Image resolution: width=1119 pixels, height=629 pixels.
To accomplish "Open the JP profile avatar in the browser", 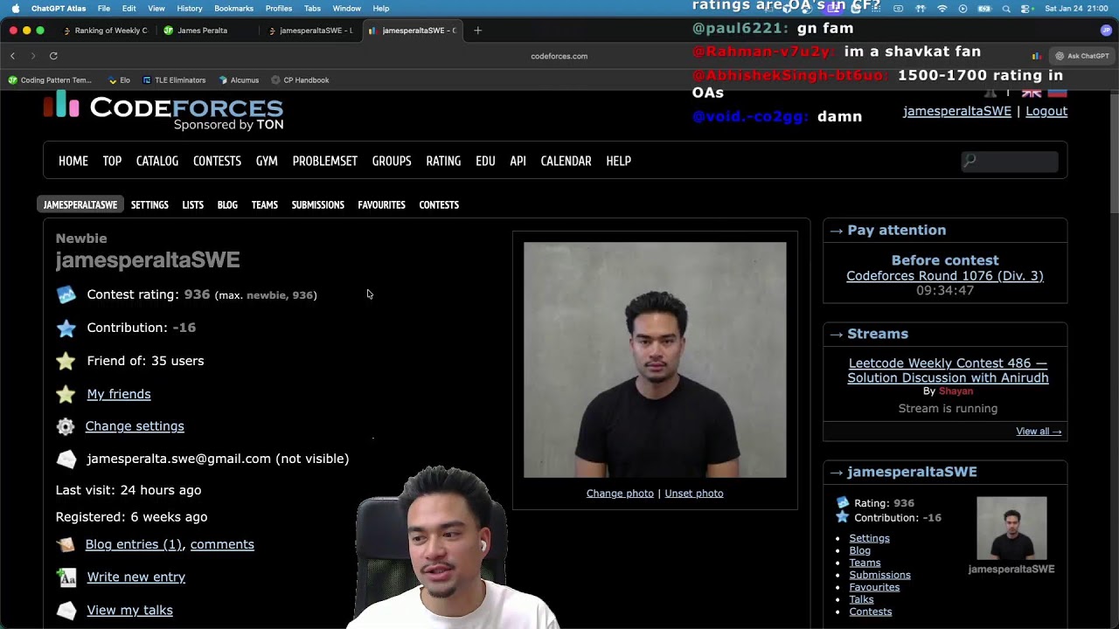I will (x=1106, y=31).
